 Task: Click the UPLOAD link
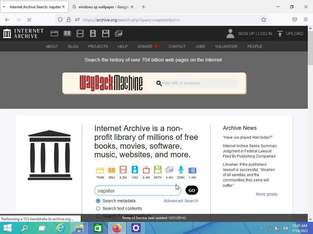click(294, 34)
